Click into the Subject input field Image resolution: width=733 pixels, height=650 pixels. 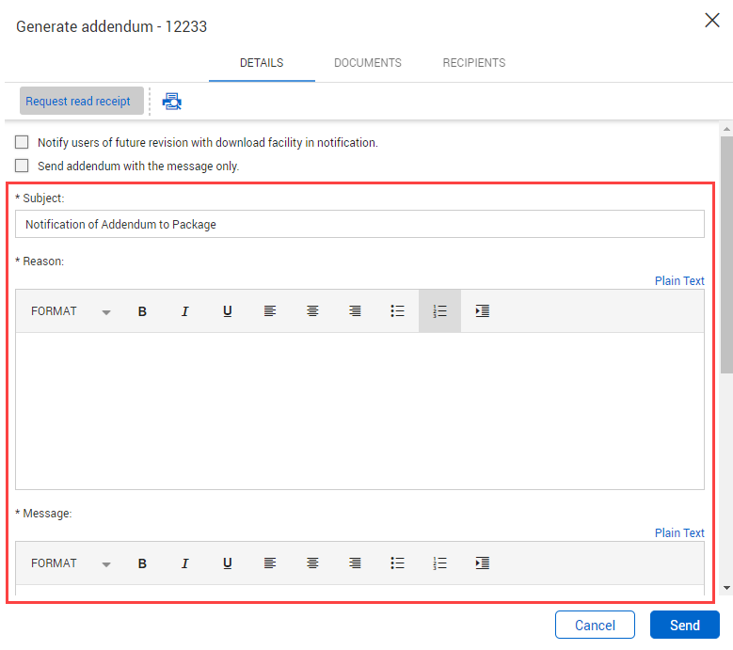click(359, 224)
